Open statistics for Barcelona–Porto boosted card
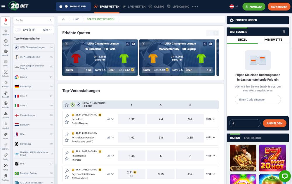 point(133,44)
